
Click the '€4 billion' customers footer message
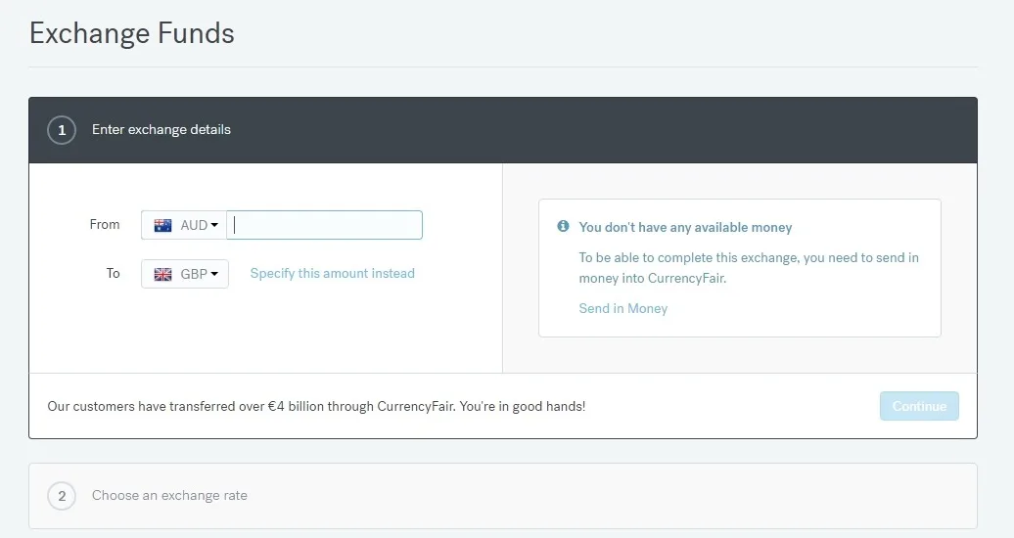pos(316,406)
